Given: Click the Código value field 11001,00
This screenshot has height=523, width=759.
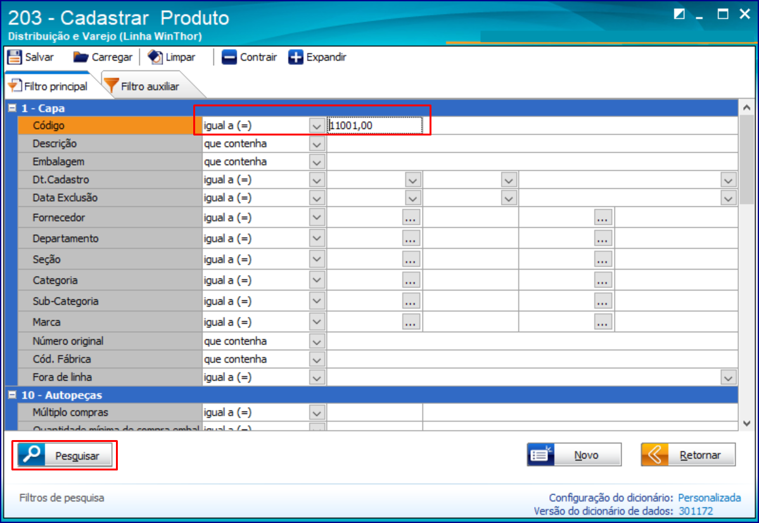Looking at the screenshot, I should point(374,126).
